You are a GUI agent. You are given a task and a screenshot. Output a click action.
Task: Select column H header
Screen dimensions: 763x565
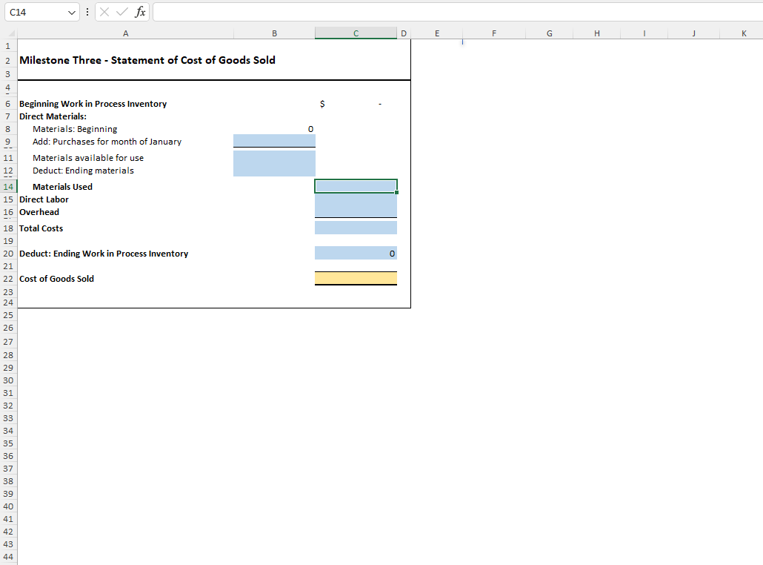click(596, 33)
